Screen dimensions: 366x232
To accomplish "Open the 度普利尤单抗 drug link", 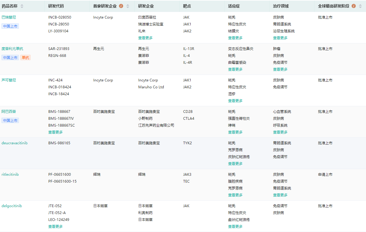I will pyautogui.click(x=12, y=49).
